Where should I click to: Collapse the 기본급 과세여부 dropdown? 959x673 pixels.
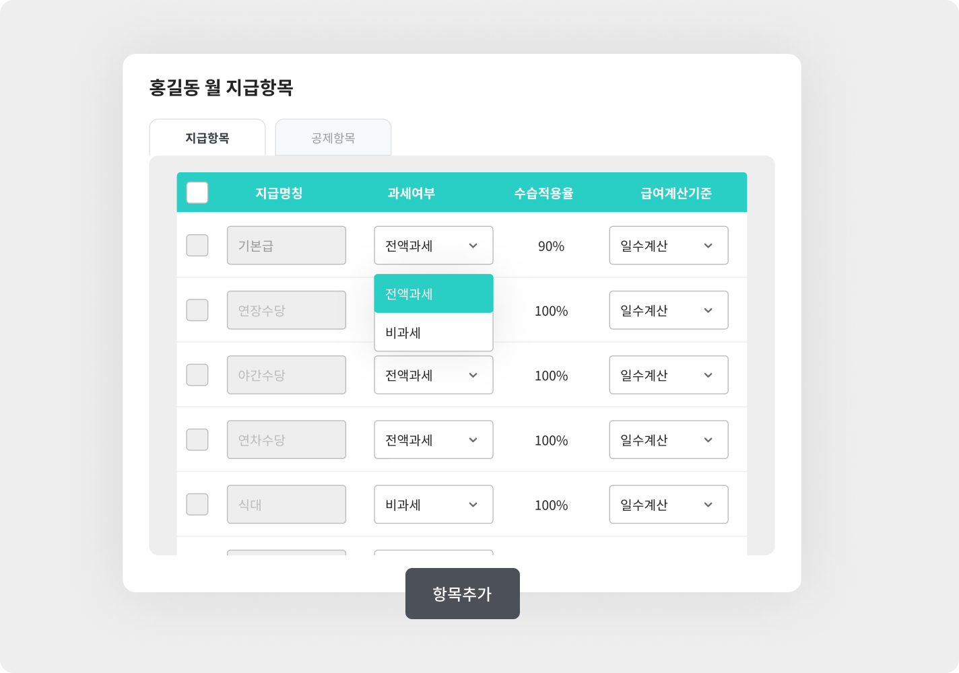(x=433, y=246)
